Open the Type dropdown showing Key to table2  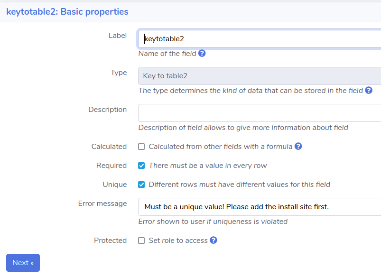(260, 76)
